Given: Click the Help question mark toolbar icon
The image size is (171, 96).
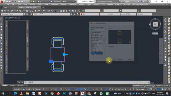Looking at the screenshot, I should pyautogui.click(x=79, y=11).
